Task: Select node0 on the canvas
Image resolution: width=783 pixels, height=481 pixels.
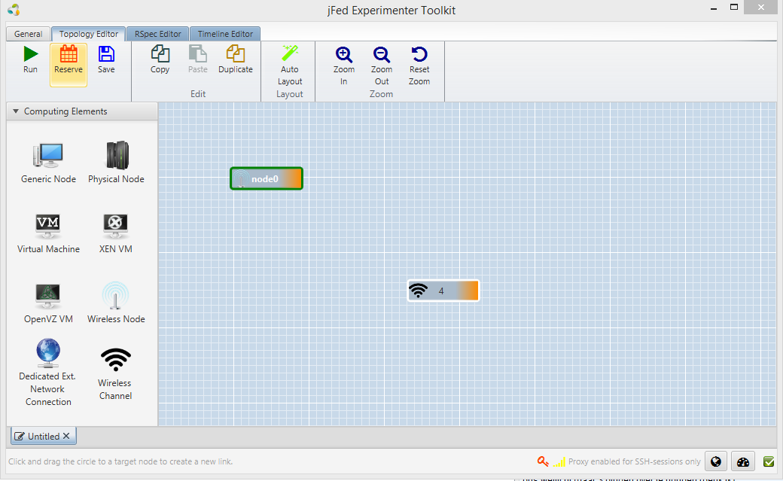Action: pyautogui.click(x=266, y=179)
